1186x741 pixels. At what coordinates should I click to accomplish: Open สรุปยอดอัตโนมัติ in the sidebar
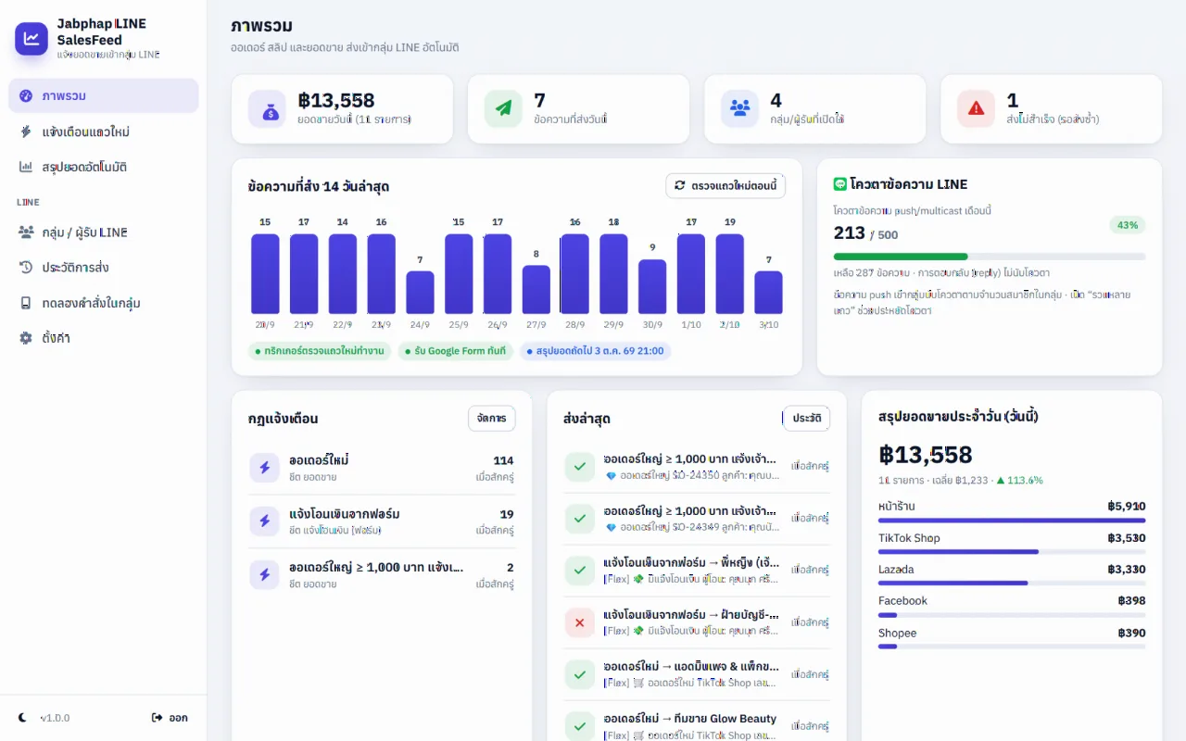(104, 167)
